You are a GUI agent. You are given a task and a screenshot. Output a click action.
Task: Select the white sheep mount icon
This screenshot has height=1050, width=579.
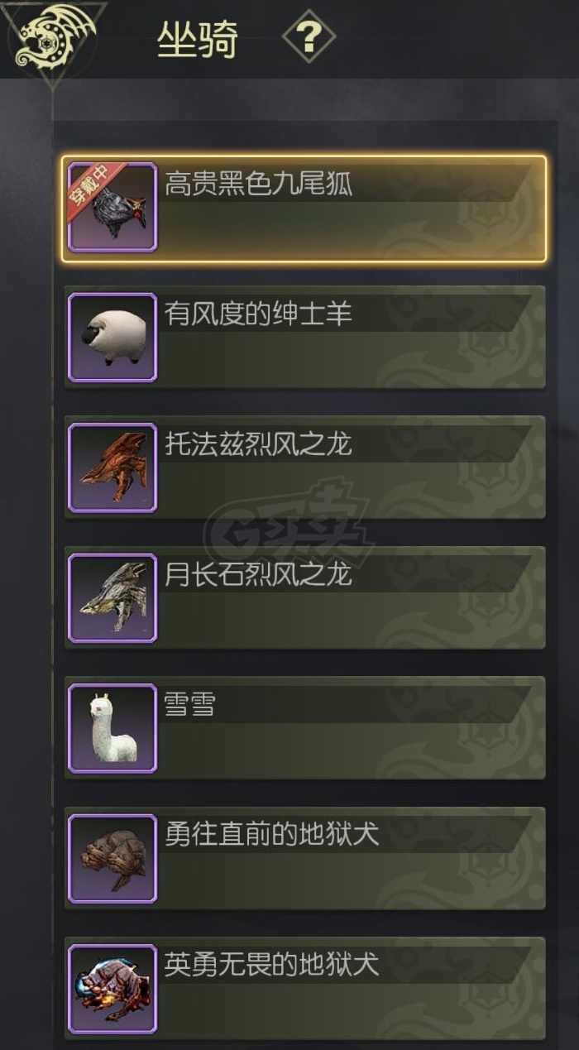pos(112,337)
